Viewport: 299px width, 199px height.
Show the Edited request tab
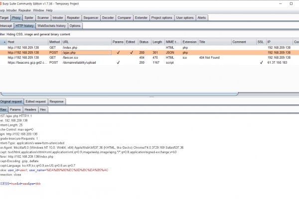click(x=35, y=101)
